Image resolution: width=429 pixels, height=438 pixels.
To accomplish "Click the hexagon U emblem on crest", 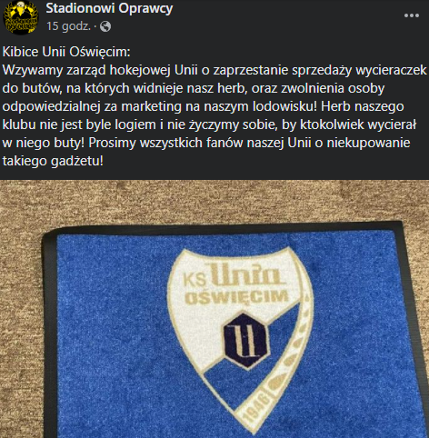I will tap(246, 340).
